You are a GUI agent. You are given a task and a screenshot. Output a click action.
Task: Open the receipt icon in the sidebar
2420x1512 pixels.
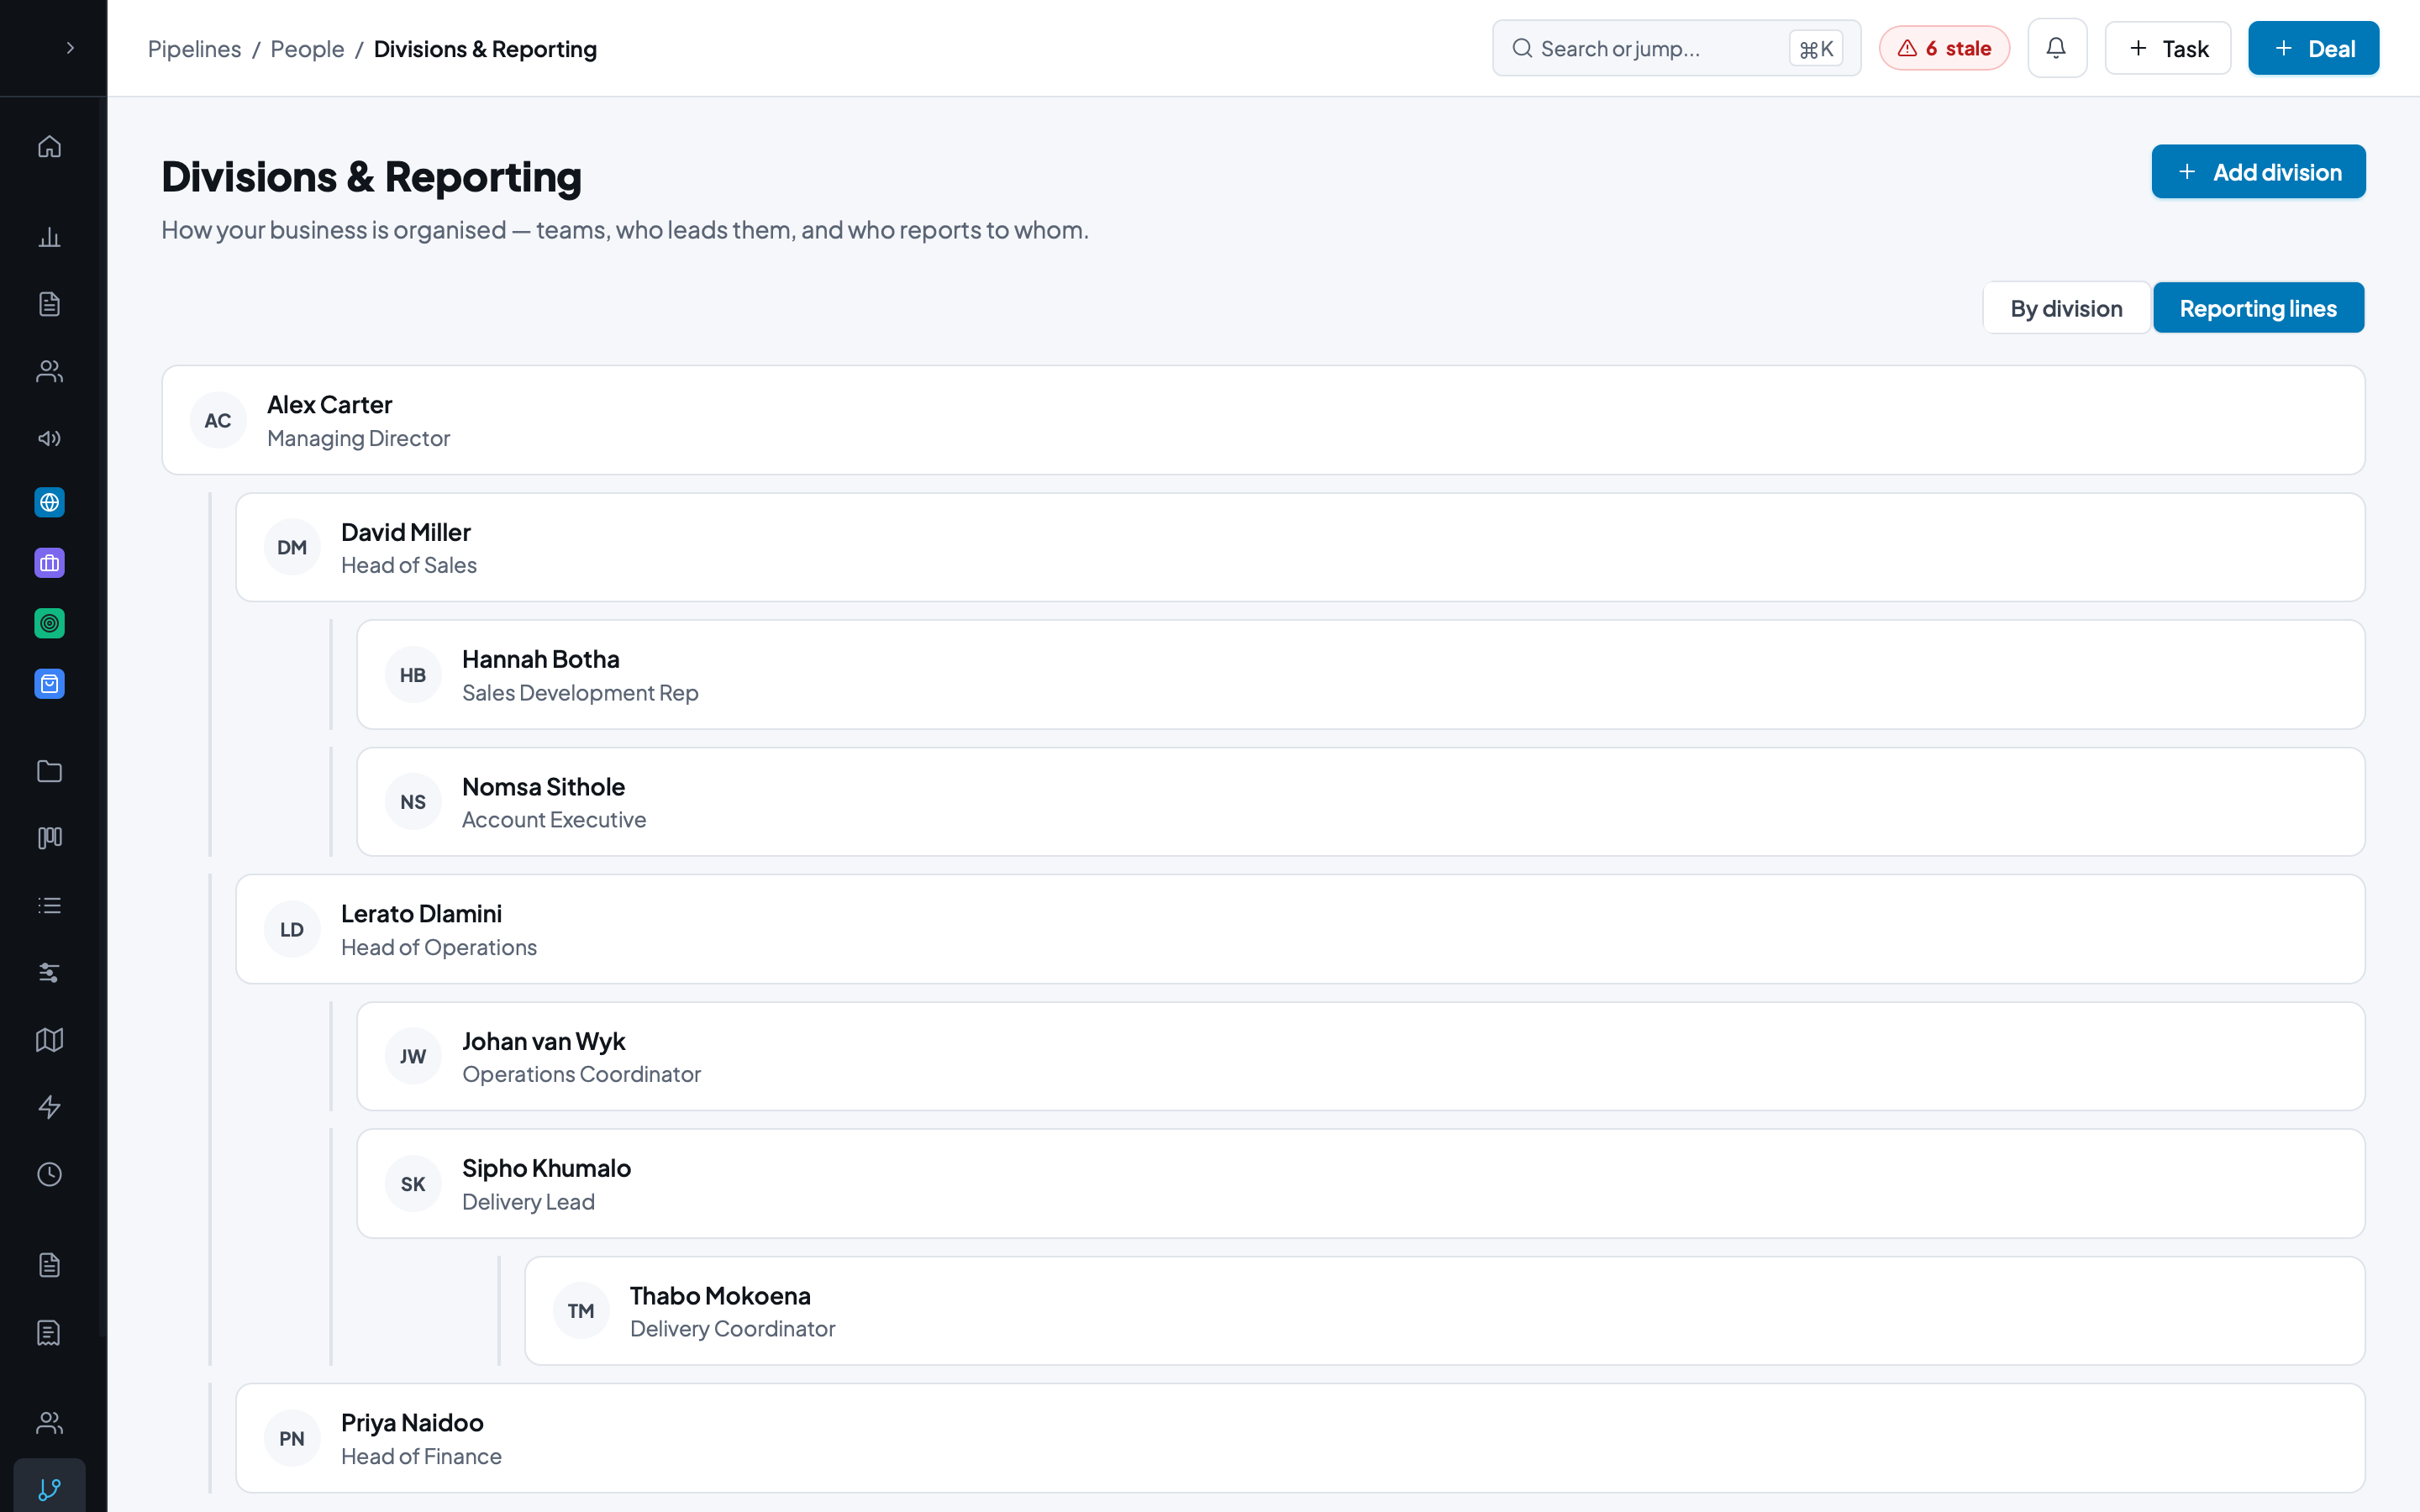click(x=49, y=1332)
